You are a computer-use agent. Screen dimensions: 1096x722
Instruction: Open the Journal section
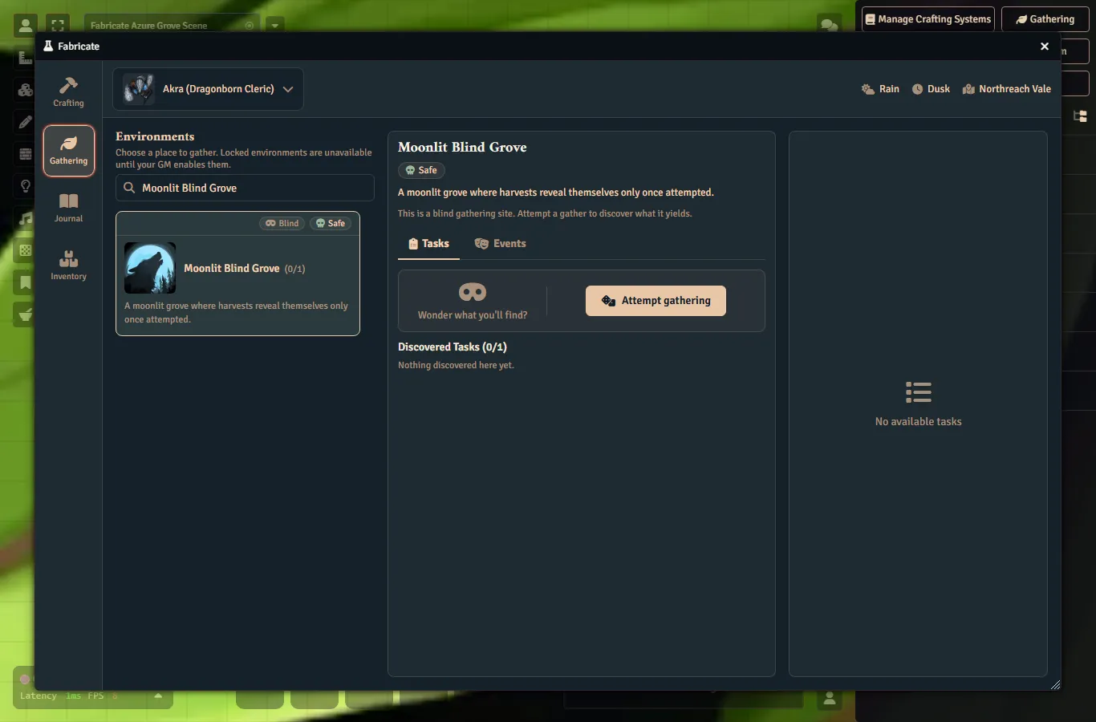point(68,208)
